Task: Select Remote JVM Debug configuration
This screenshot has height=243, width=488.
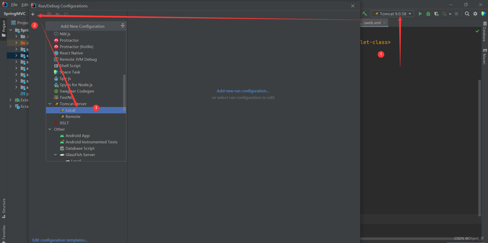Action: click(78, 59)
